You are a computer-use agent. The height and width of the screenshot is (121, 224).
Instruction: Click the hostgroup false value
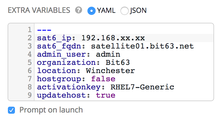pyautogui.click(x=103, y=79)
